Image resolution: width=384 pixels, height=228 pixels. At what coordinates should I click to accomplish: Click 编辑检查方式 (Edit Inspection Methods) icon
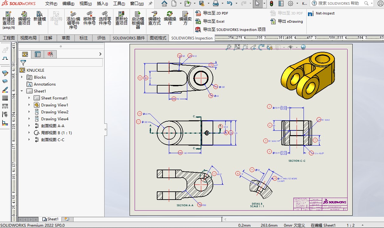[x=154, y=14]
